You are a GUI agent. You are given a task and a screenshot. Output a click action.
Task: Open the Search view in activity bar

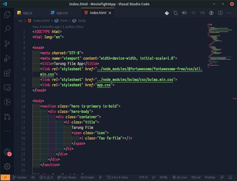7,29
